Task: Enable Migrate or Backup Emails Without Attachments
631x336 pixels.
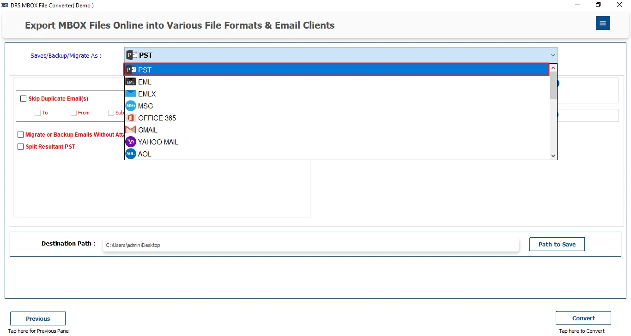Action: (x=20, y=135)
